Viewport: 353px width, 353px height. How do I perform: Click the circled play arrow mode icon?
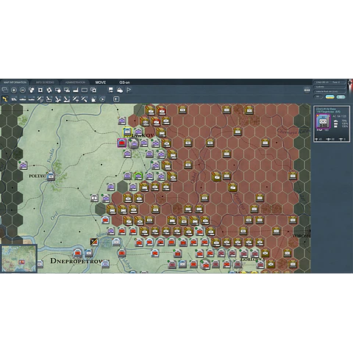[x=102, y=99]
